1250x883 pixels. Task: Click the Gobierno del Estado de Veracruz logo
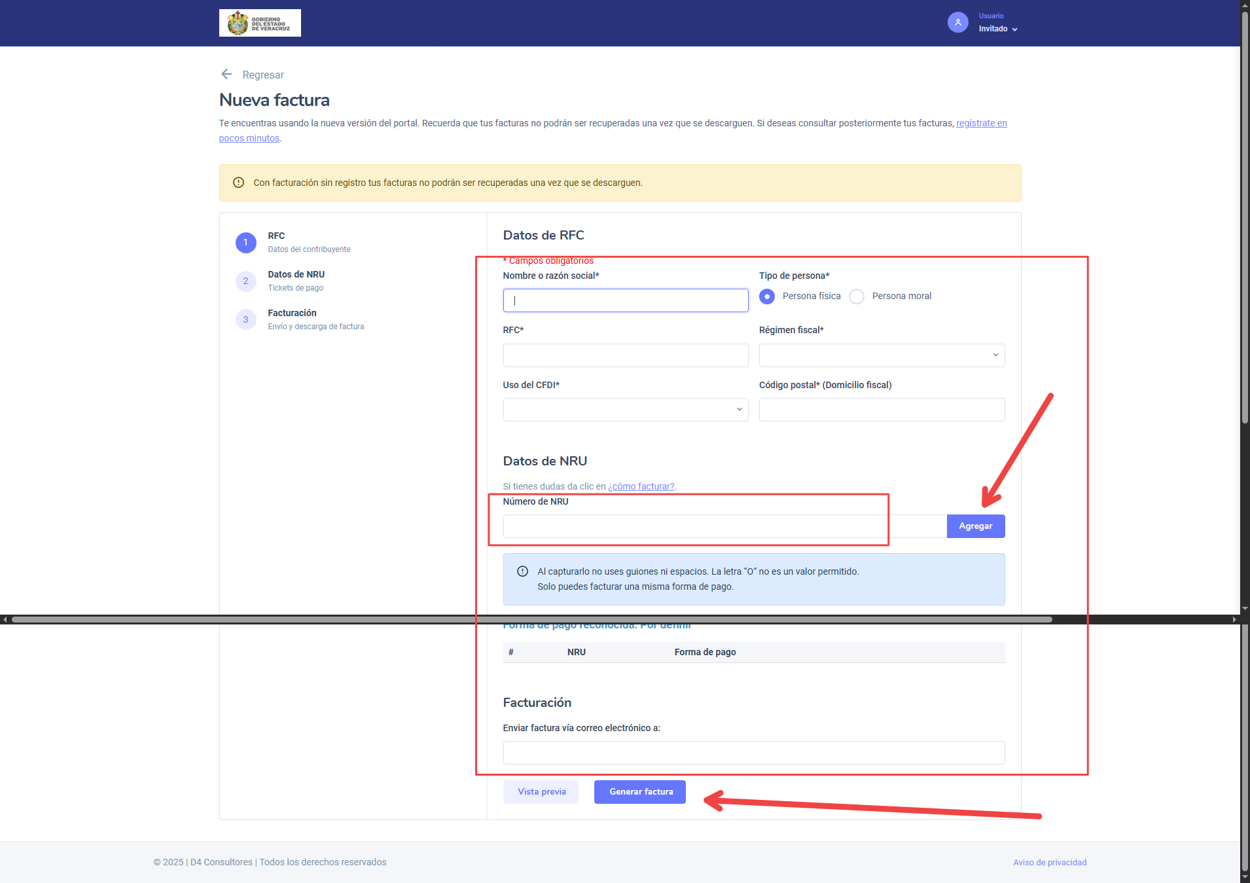(x=260, y=23)
